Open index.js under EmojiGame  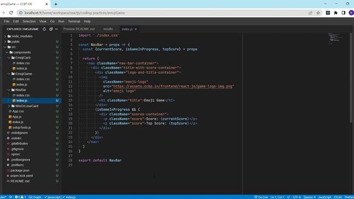pos(22,85)
